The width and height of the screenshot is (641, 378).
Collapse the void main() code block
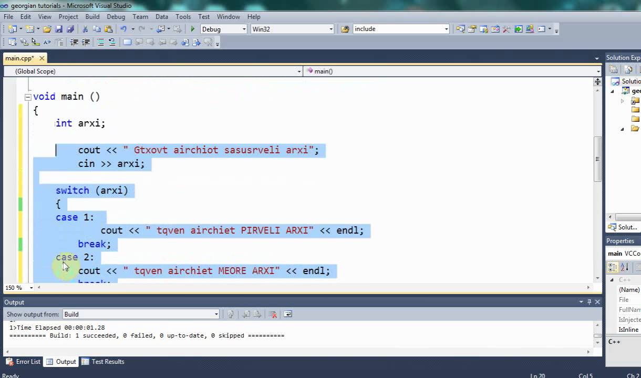pos(28,97)
